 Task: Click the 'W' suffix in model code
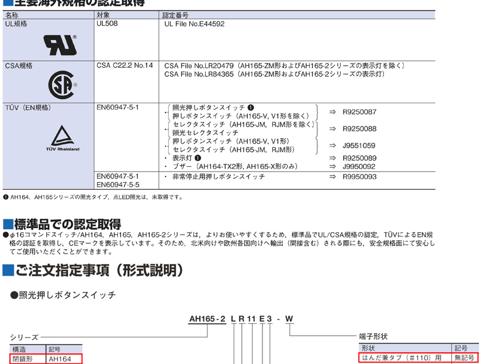(289, 319)
